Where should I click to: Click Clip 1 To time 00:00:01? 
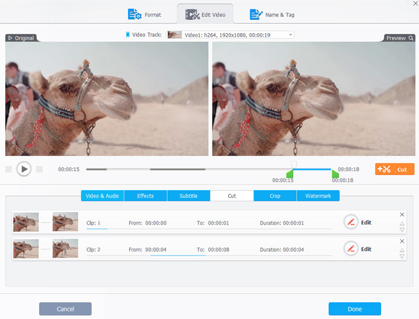(x=218, y=223)
